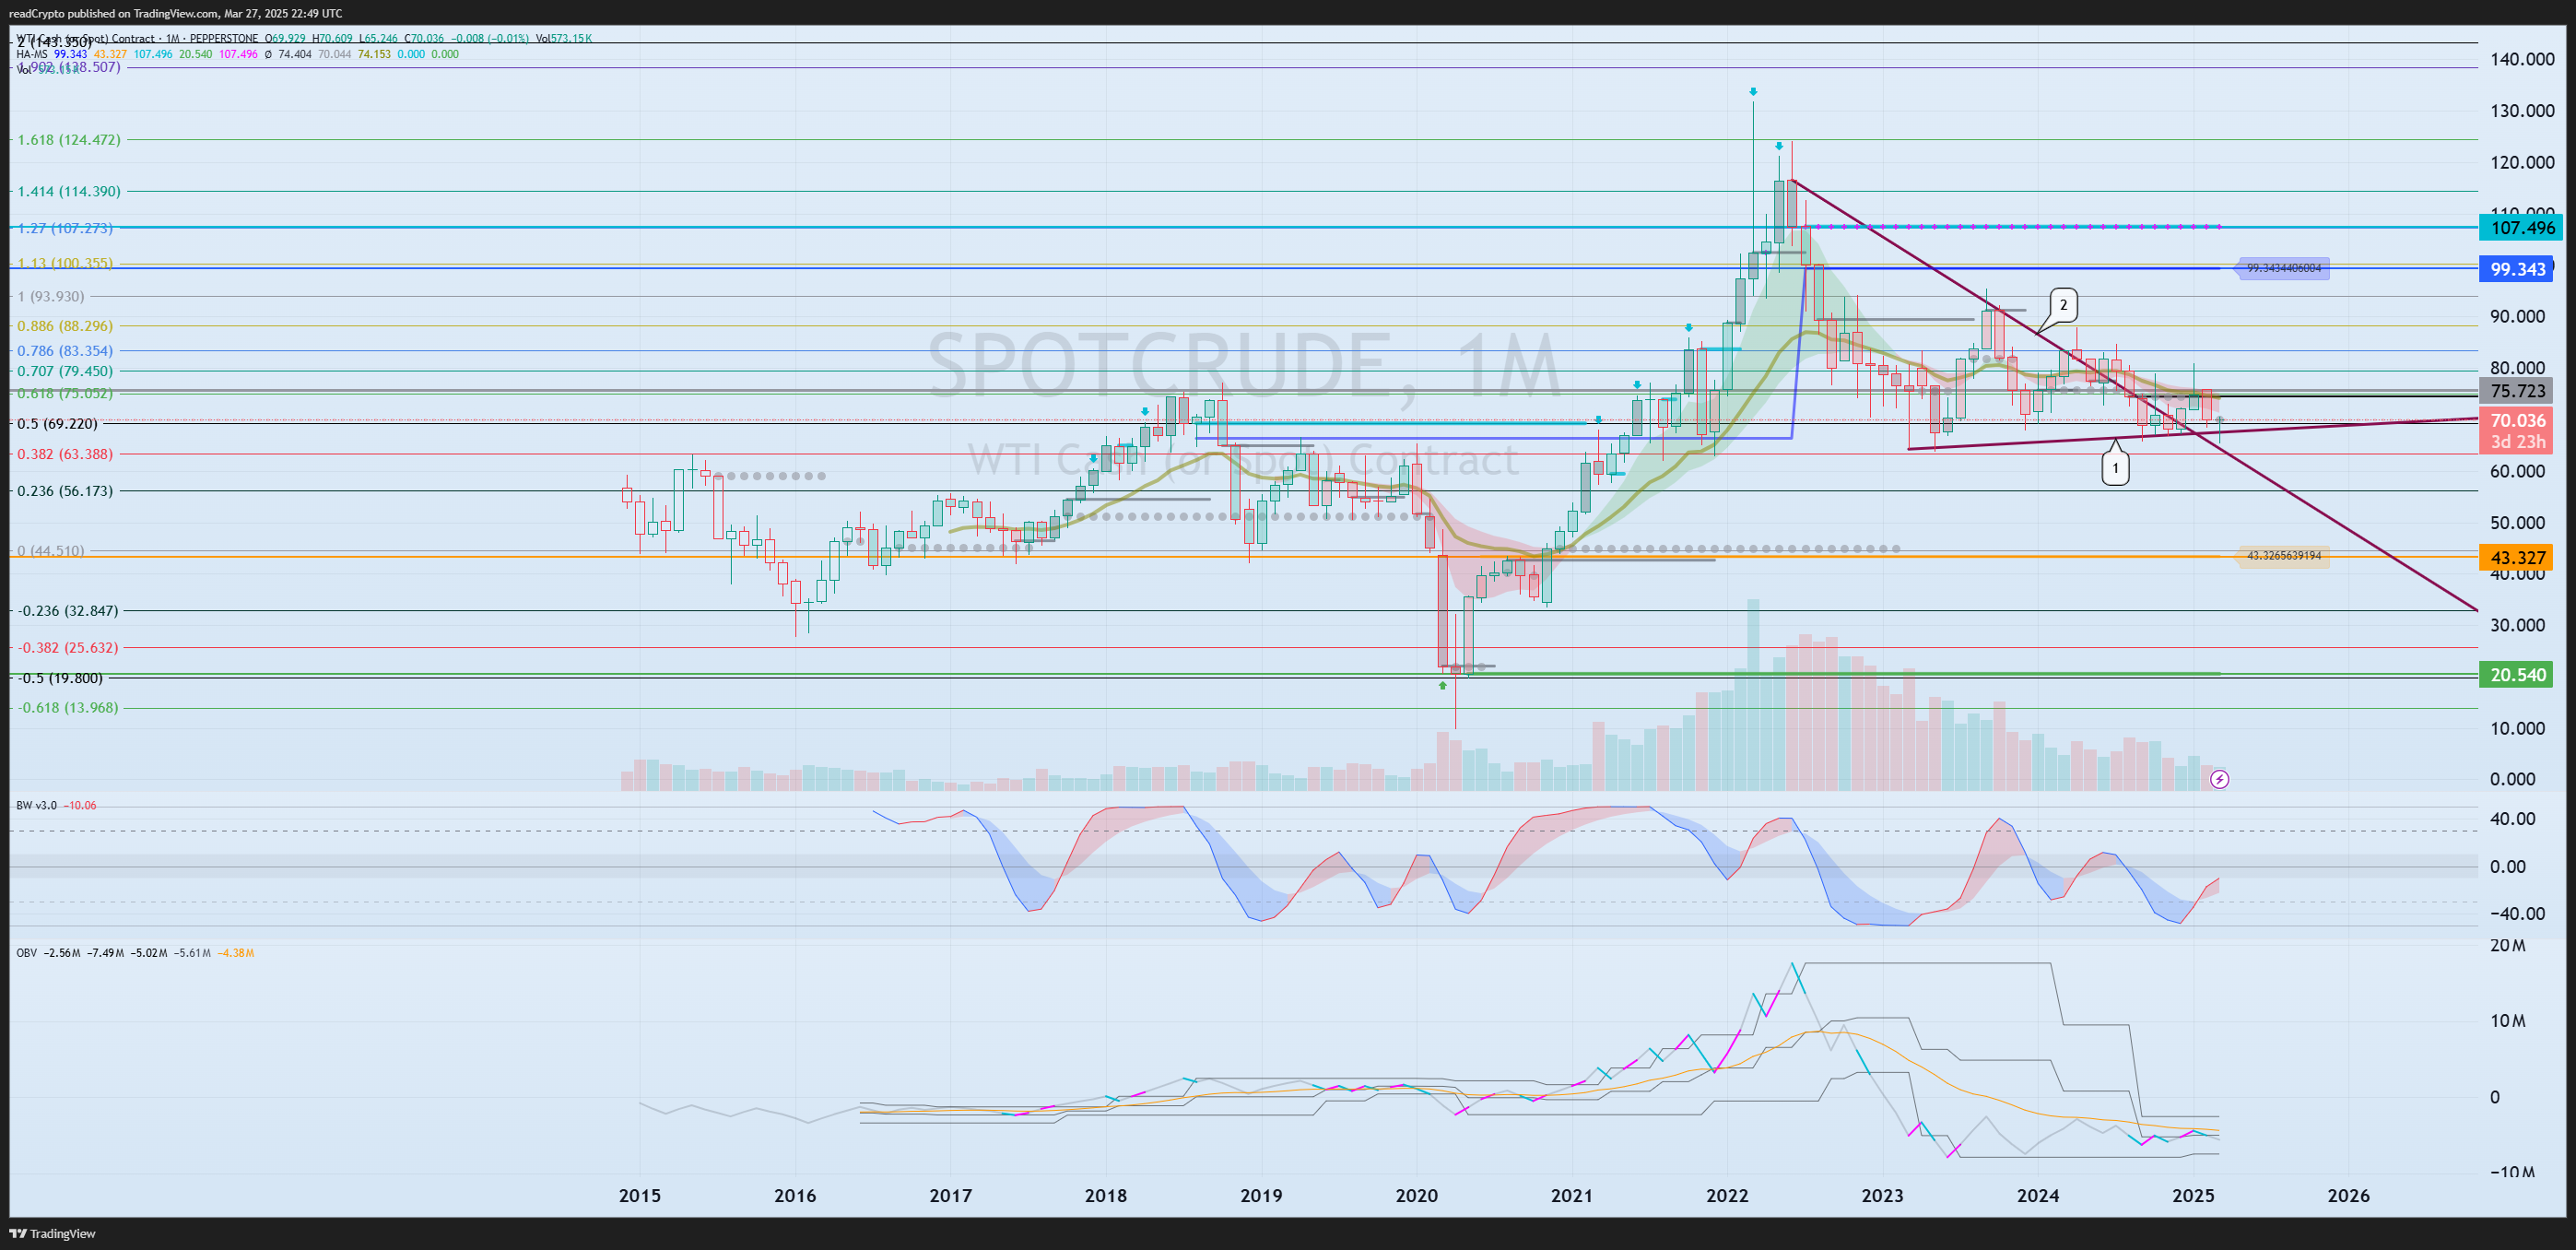2576x1250 pixels.
Task: Click the Fibonacci label 0 (44.510)
Action: pos(51,551)
